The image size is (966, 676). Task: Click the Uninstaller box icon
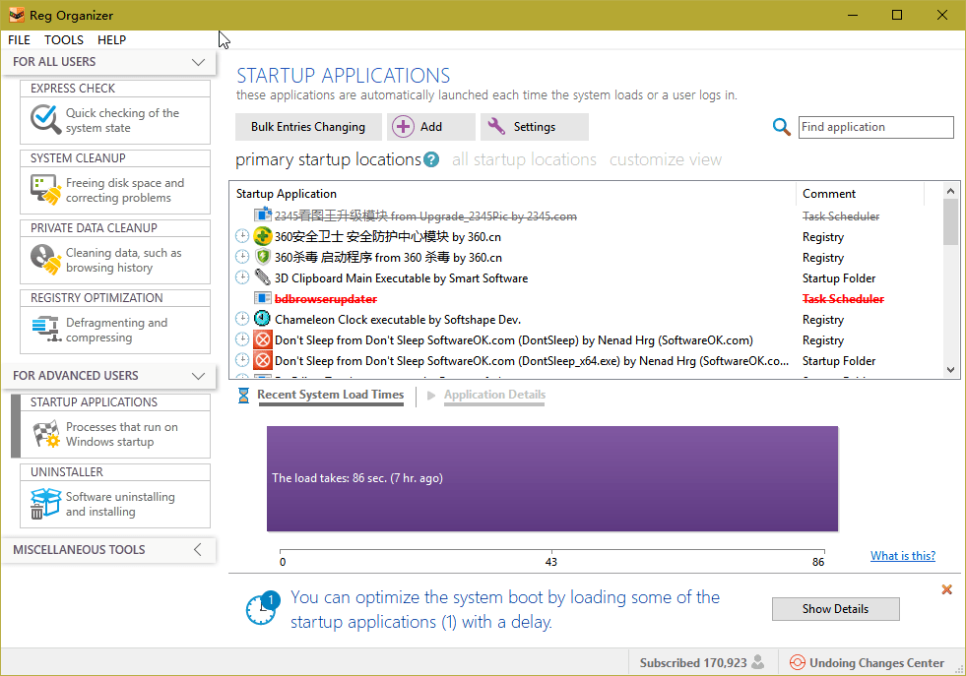(45, 504)
